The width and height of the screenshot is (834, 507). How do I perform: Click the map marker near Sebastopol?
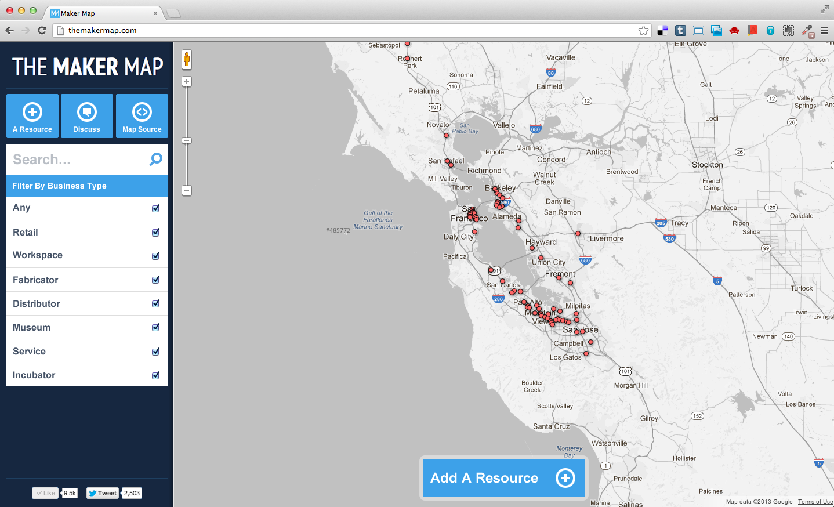pyautogui.click(x=407, y=44)
